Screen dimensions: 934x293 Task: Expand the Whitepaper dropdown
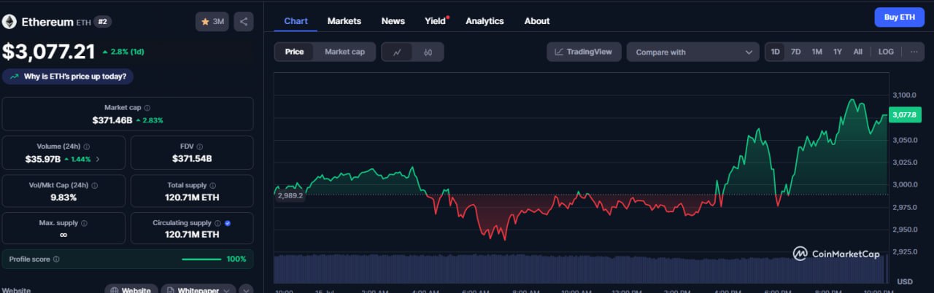pyautogui.click(x=198, y=290)
